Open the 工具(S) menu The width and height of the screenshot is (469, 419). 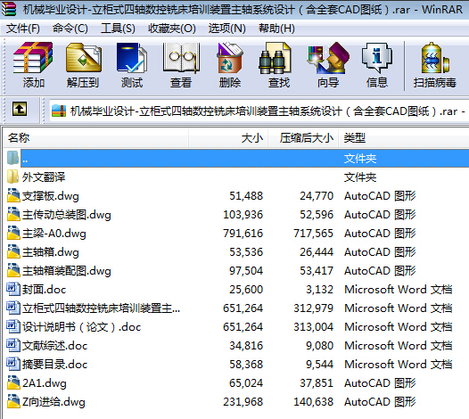point(118,29)
